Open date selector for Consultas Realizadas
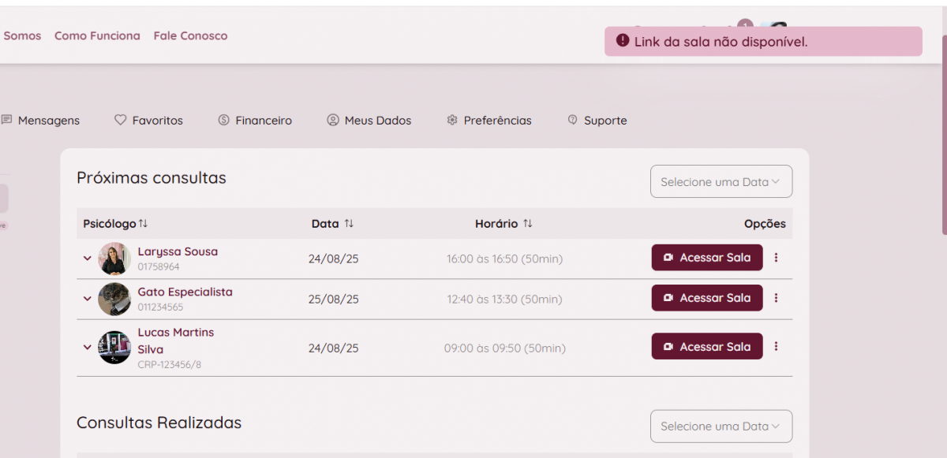 point(721,426)
